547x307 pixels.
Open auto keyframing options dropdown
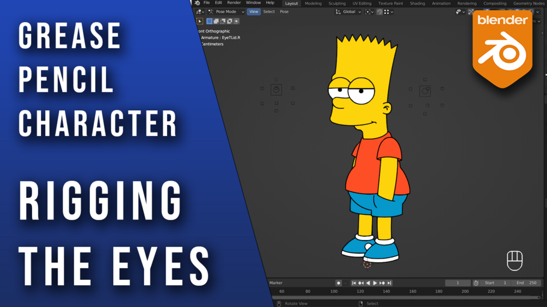(346, 283)
